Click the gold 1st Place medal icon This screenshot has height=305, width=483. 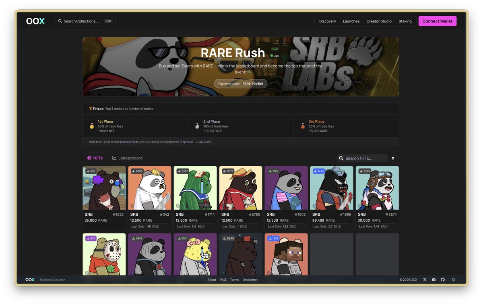pyautogui.click(x=92, y=126)
